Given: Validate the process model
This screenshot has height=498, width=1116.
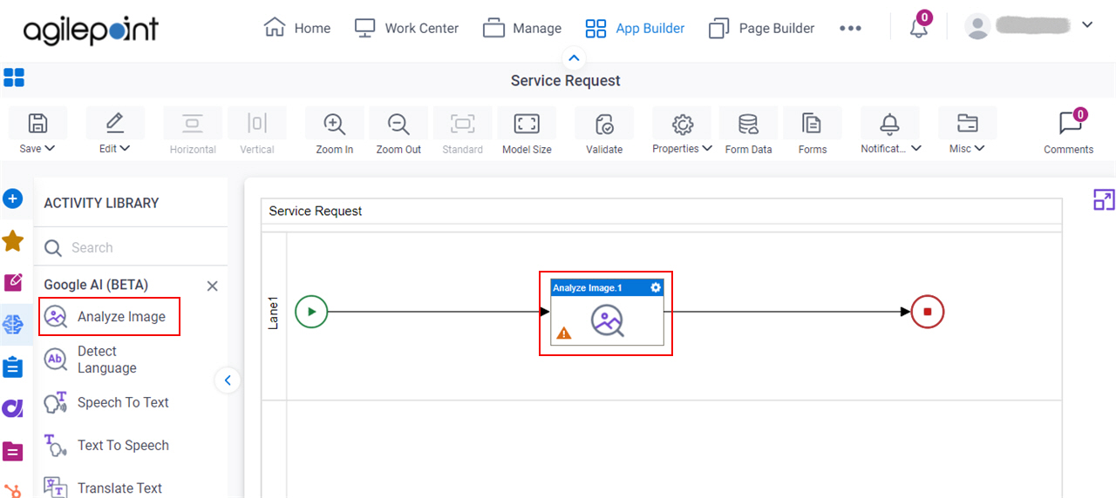Looking at the screenshot, I should click(x=604, y=133).
